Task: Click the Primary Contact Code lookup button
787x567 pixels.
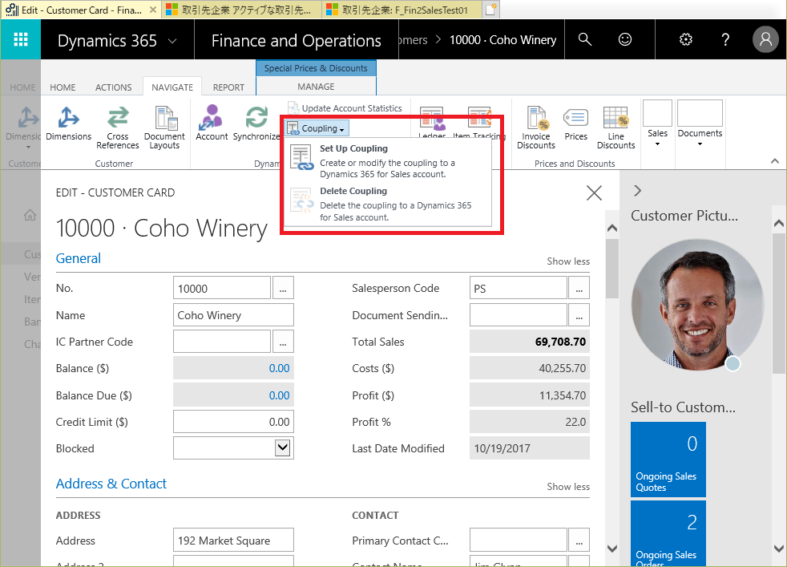Action: tap(579, 541)
